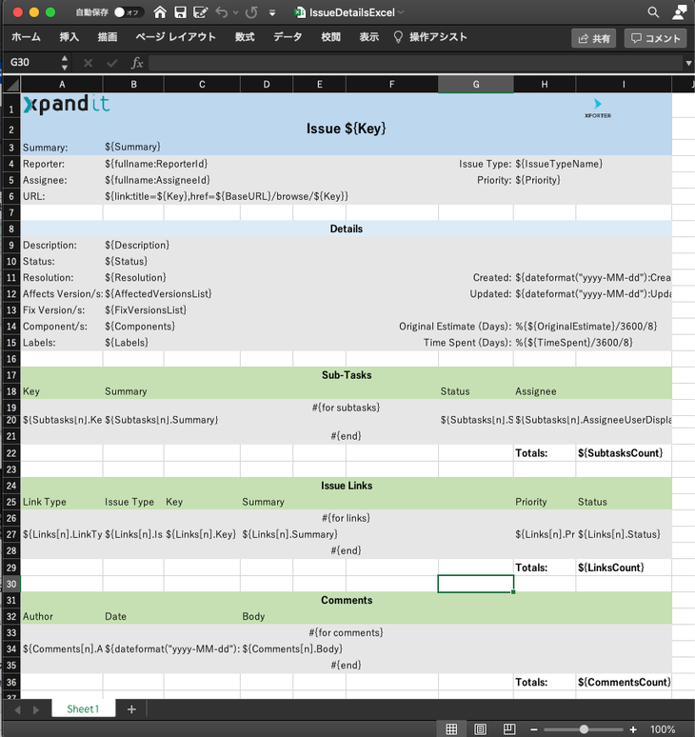Switch to Page Layout view icon
The height and width of the screenshot is (737, 695).
point(480,729)
